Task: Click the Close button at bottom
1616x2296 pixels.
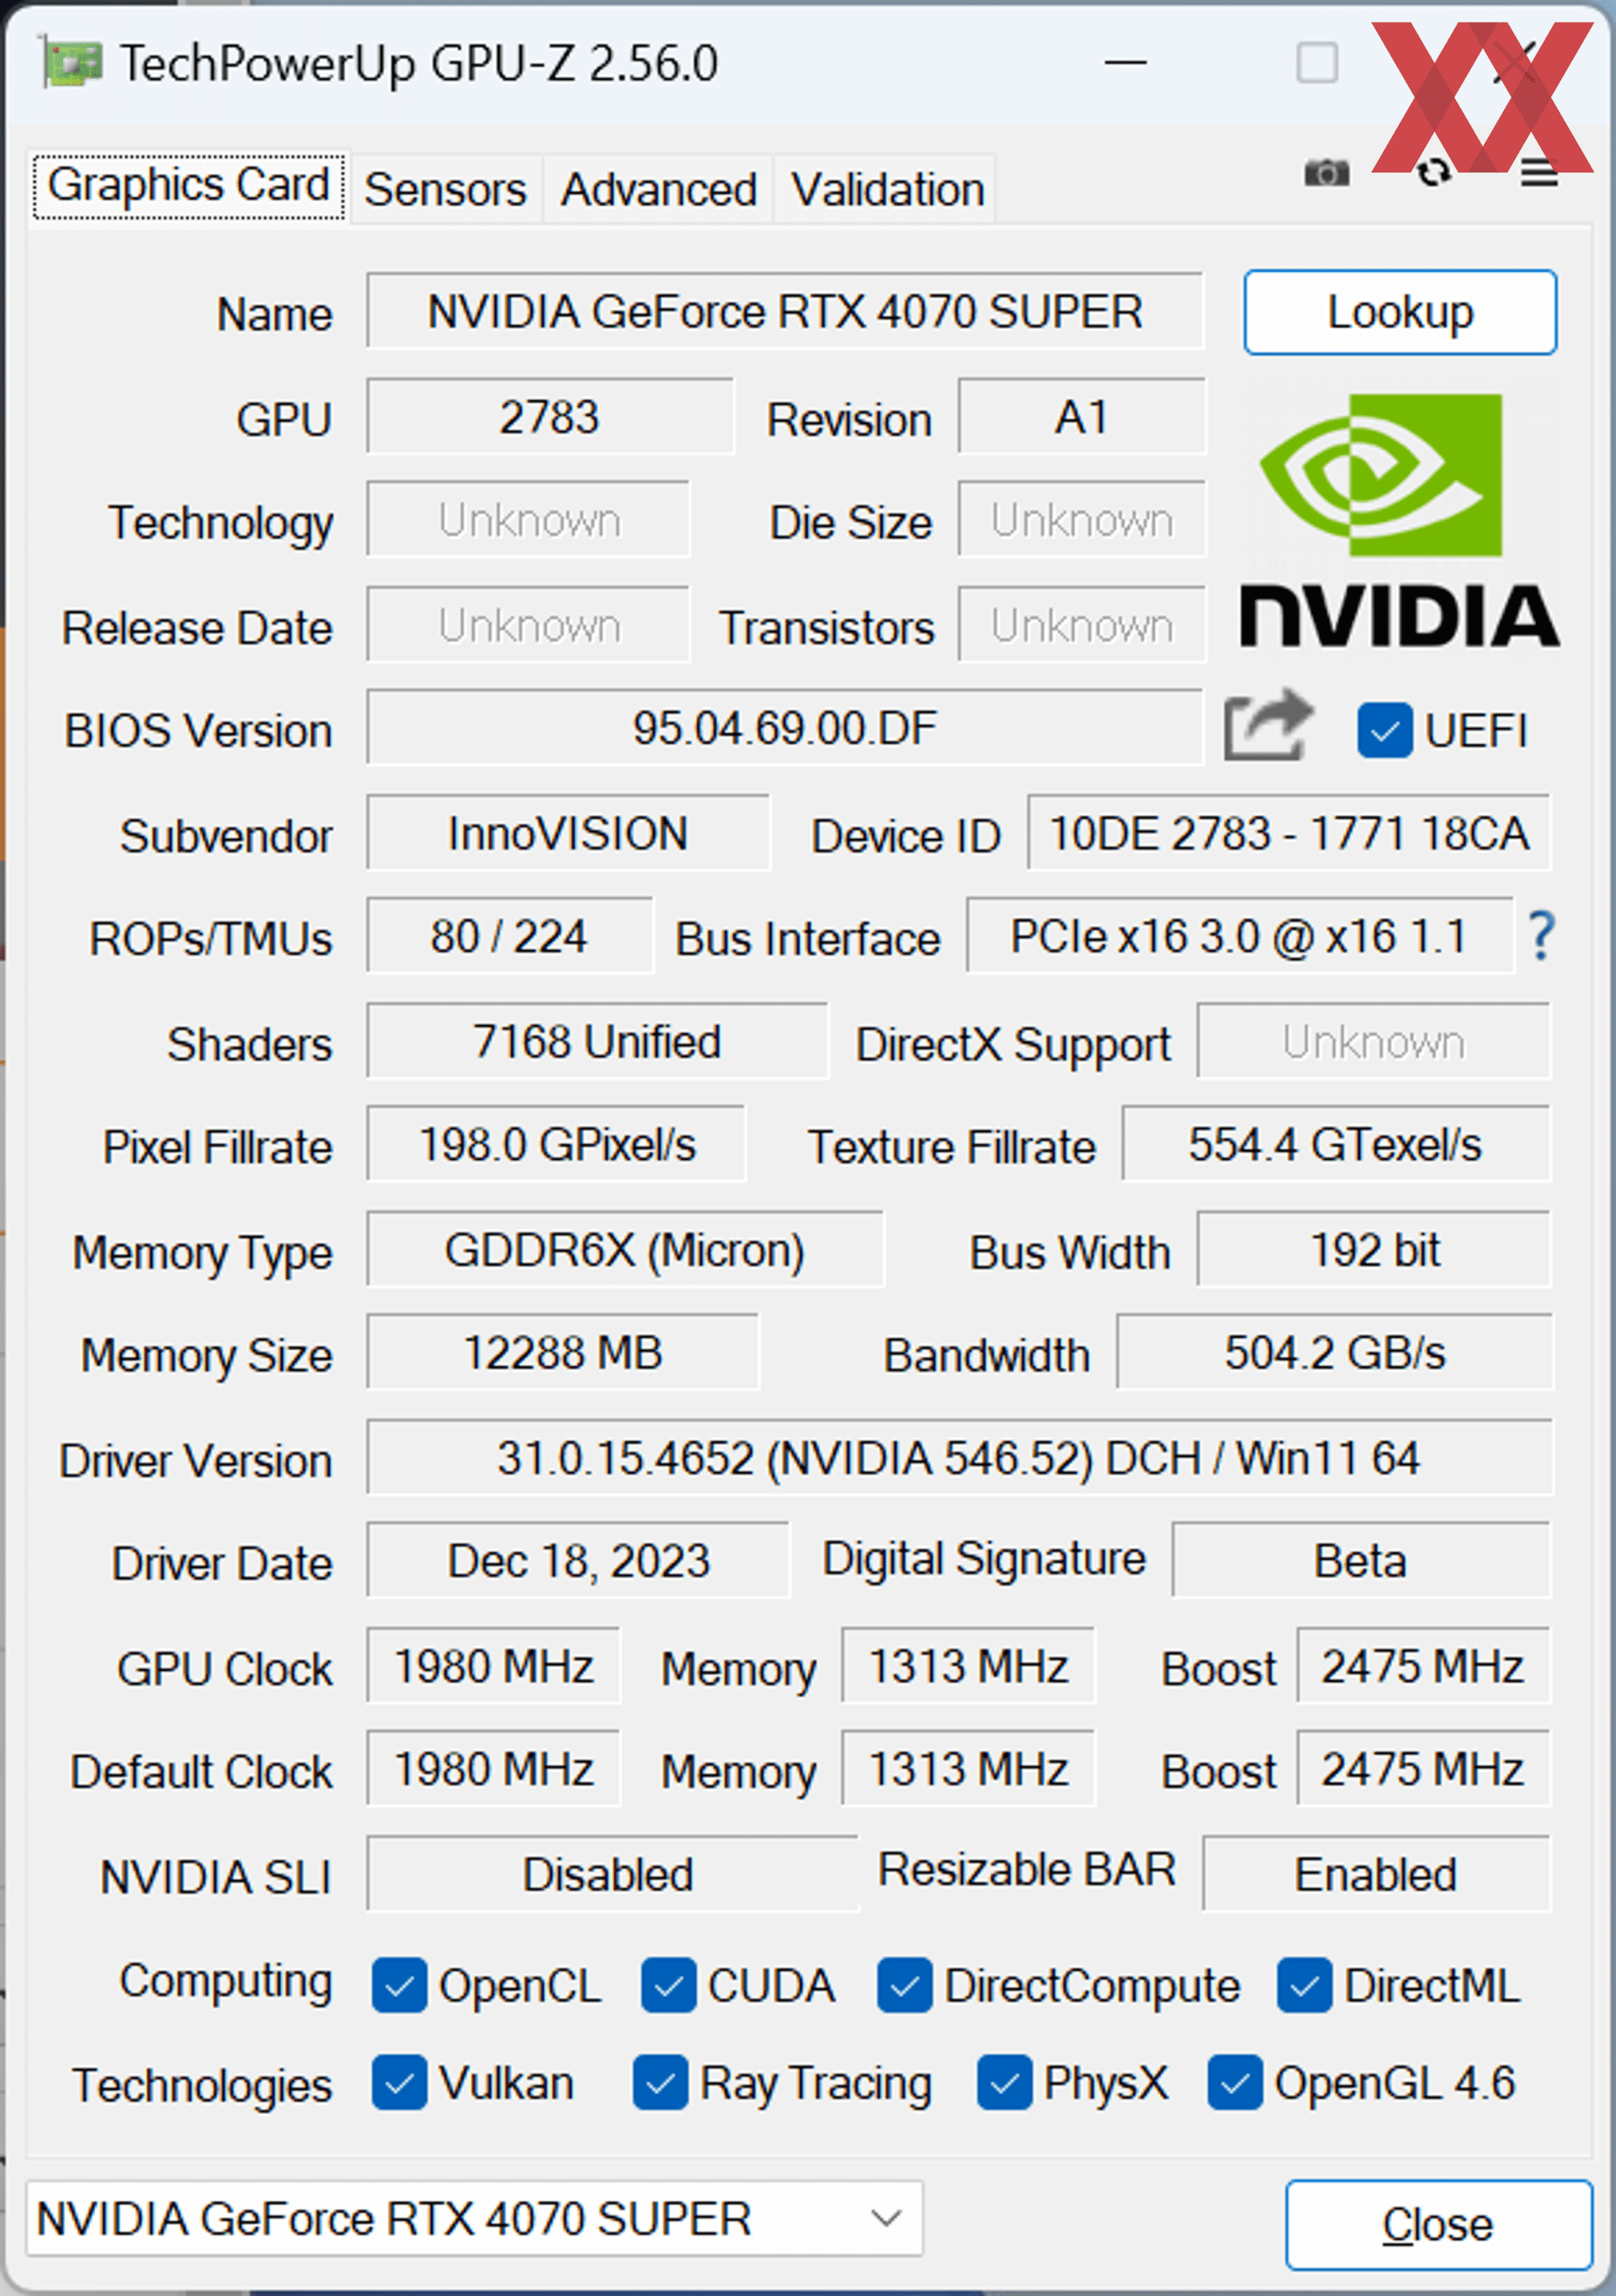Action: [1438, 2225]
